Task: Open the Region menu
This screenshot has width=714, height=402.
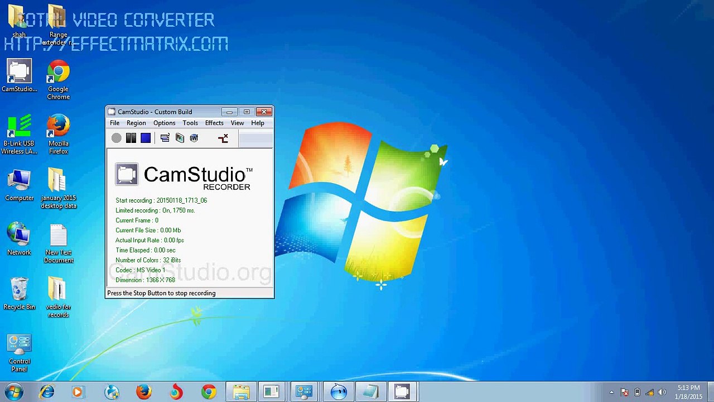Action: point(136,123)
